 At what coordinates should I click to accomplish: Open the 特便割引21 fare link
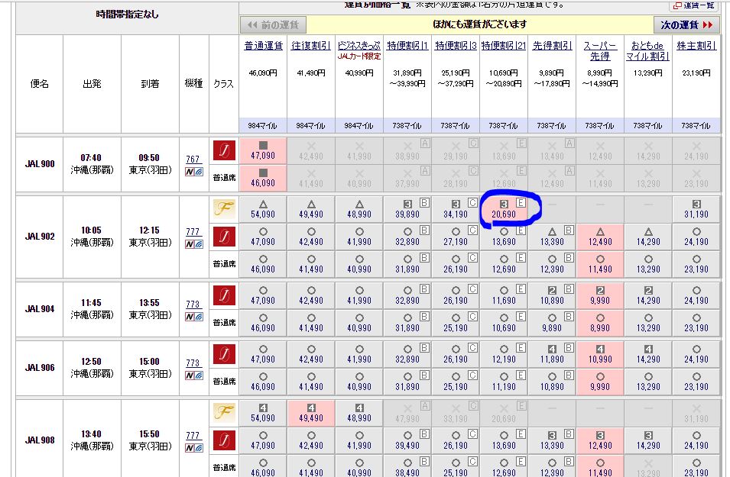pos(504,46)
